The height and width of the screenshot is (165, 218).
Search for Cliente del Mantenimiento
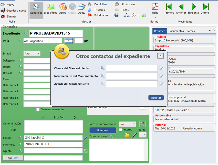[x=102, y=68]
